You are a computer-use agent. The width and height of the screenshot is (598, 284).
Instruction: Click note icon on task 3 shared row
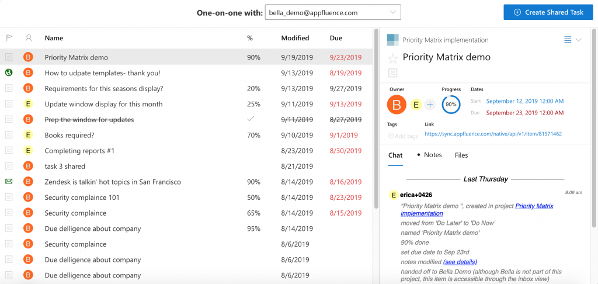(9, 166)
